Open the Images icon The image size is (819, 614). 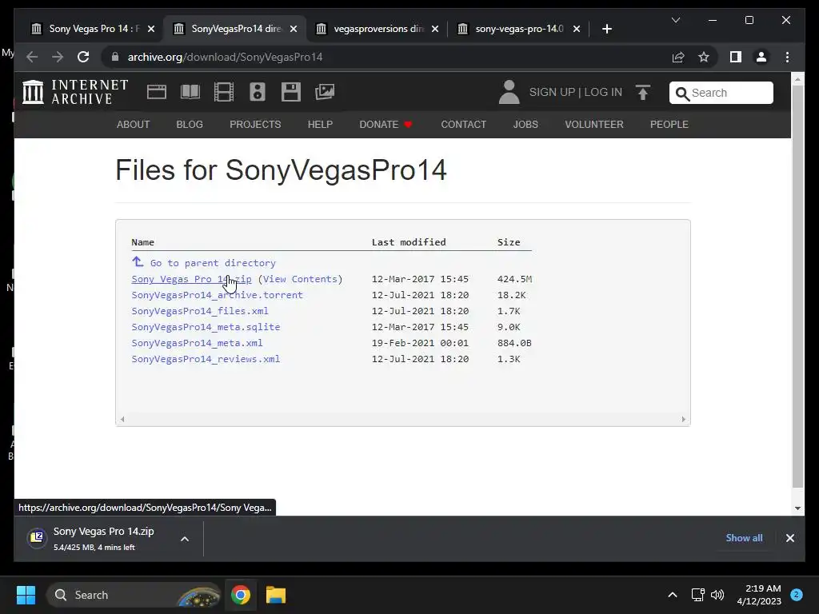point(325,92)
